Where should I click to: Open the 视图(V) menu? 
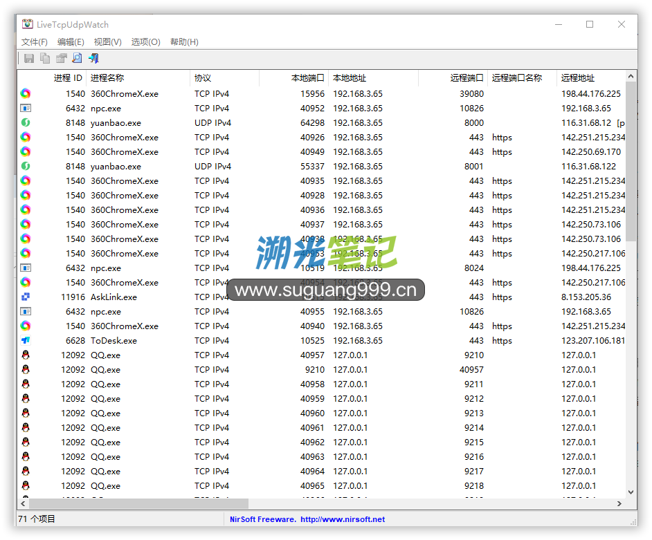(x=107, y=42)
